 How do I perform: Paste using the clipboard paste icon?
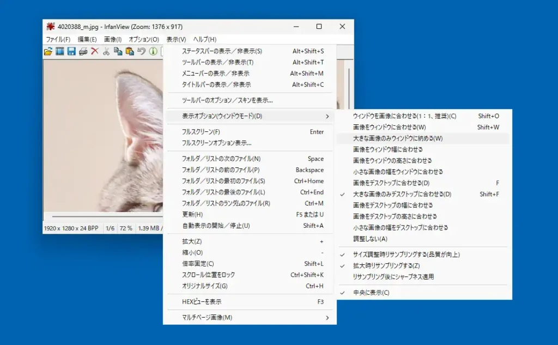[x=130, y=53]
